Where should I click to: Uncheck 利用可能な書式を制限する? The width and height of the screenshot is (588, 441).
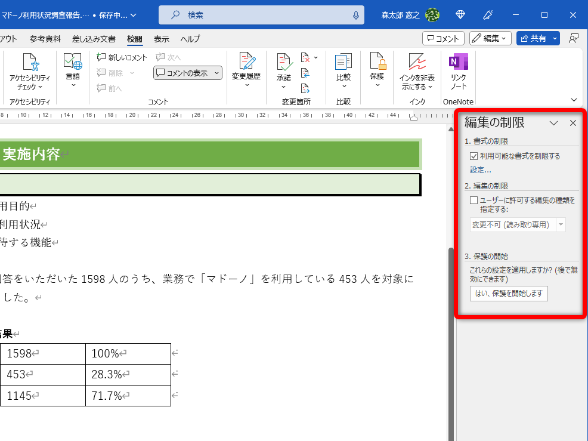click(x=473, y=155)
